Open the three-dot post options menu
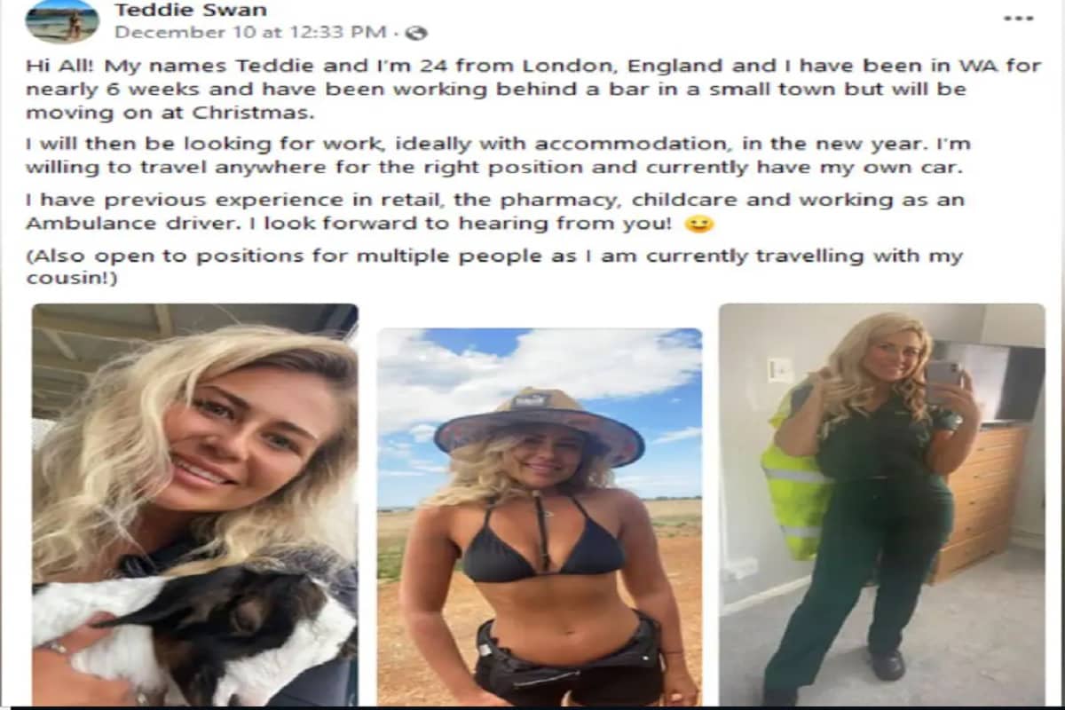The image size is (1065, 710). [1018, 17]
